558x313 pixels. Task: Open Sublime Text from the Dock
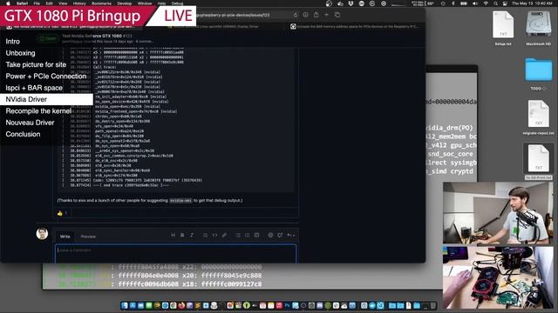click(198, 305)
